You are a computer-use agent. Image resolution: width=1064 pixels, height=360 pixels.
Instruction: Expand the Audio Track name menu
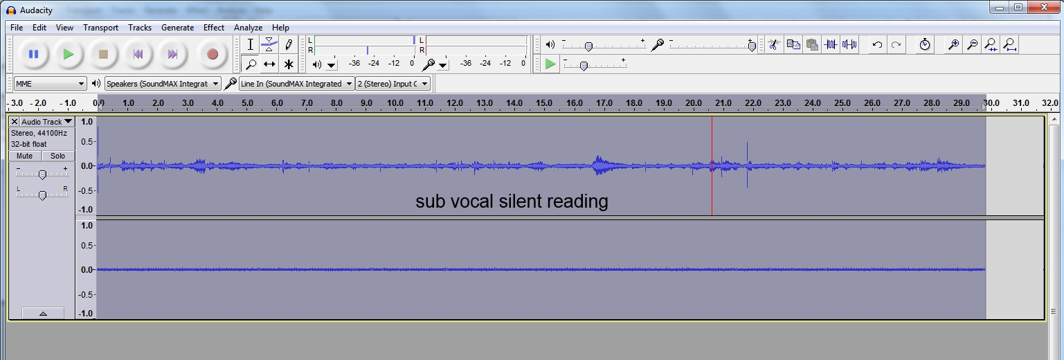46,121
